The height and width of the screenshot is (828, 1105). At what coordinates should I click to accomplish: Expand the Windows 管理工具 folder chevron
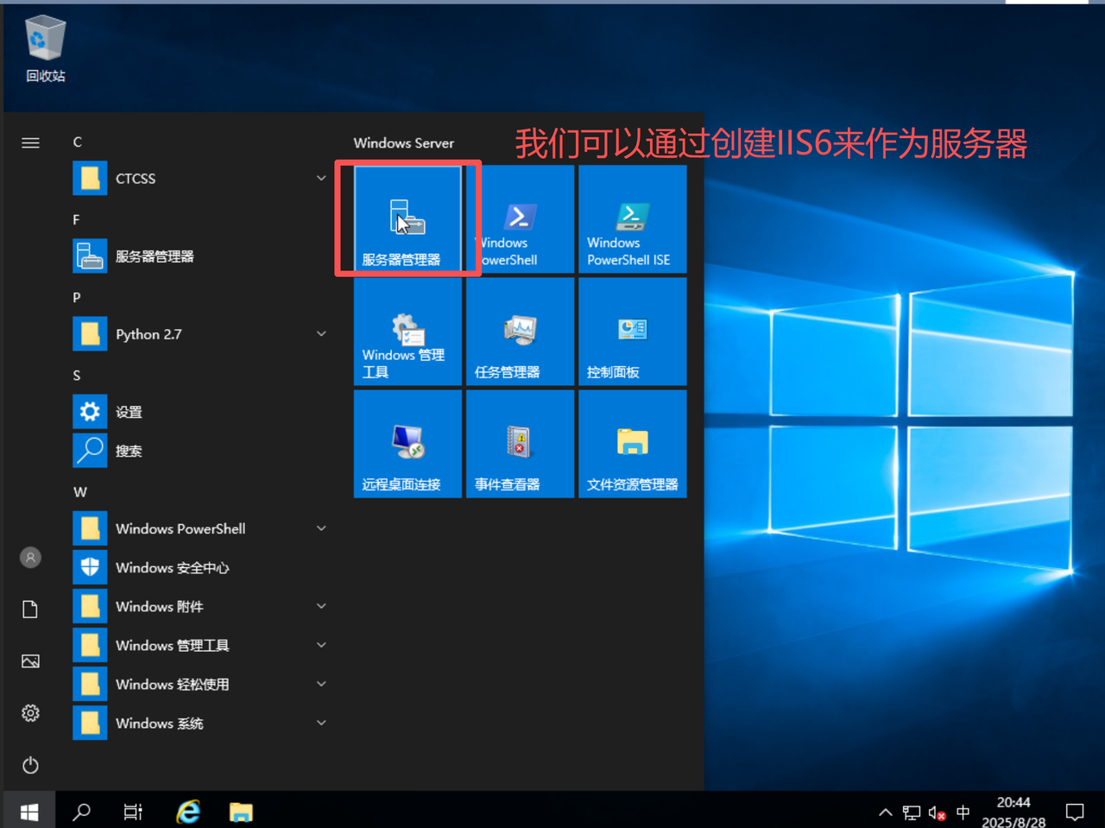(321, 645)
